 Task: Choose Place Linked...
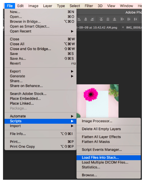(x=41, y=103)
